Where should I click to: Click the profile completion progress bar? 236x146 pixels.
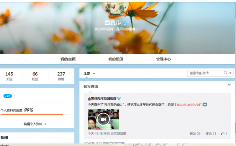click(35, 114)
